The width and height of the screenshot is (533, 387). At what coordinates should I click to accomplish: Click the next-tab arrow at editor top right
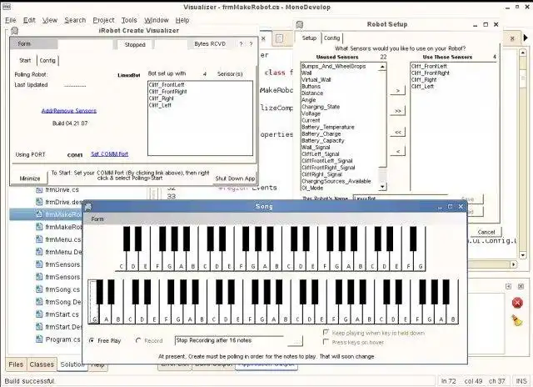[526, 38]
